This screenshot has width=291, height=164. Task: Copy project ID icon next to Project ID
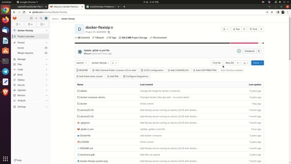click(x=109, y=32)
